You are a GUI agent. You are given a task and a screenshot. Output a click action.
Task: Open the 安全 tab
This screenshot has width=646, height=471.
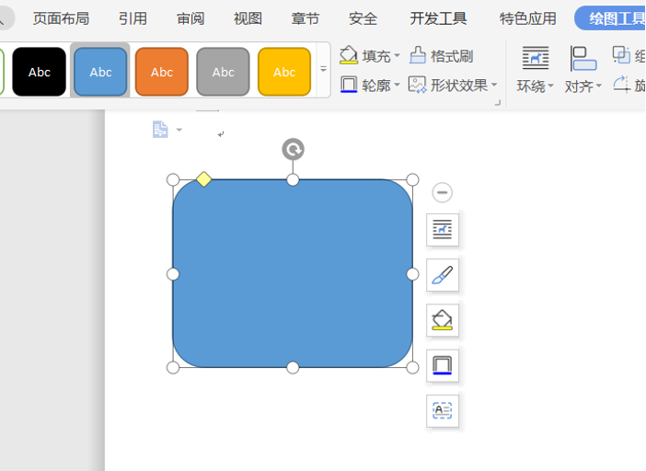363,18
